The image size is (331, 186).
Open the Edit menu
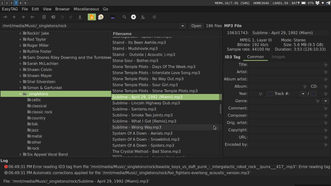pyautogui.click(x=35, y=9)
